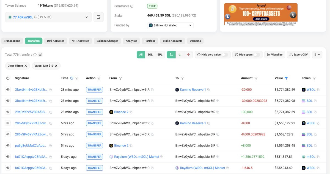The image size is (330, 174).
Task: Toggle eye icon for -1,646.5 WSOL row
Action: [8, 168]
